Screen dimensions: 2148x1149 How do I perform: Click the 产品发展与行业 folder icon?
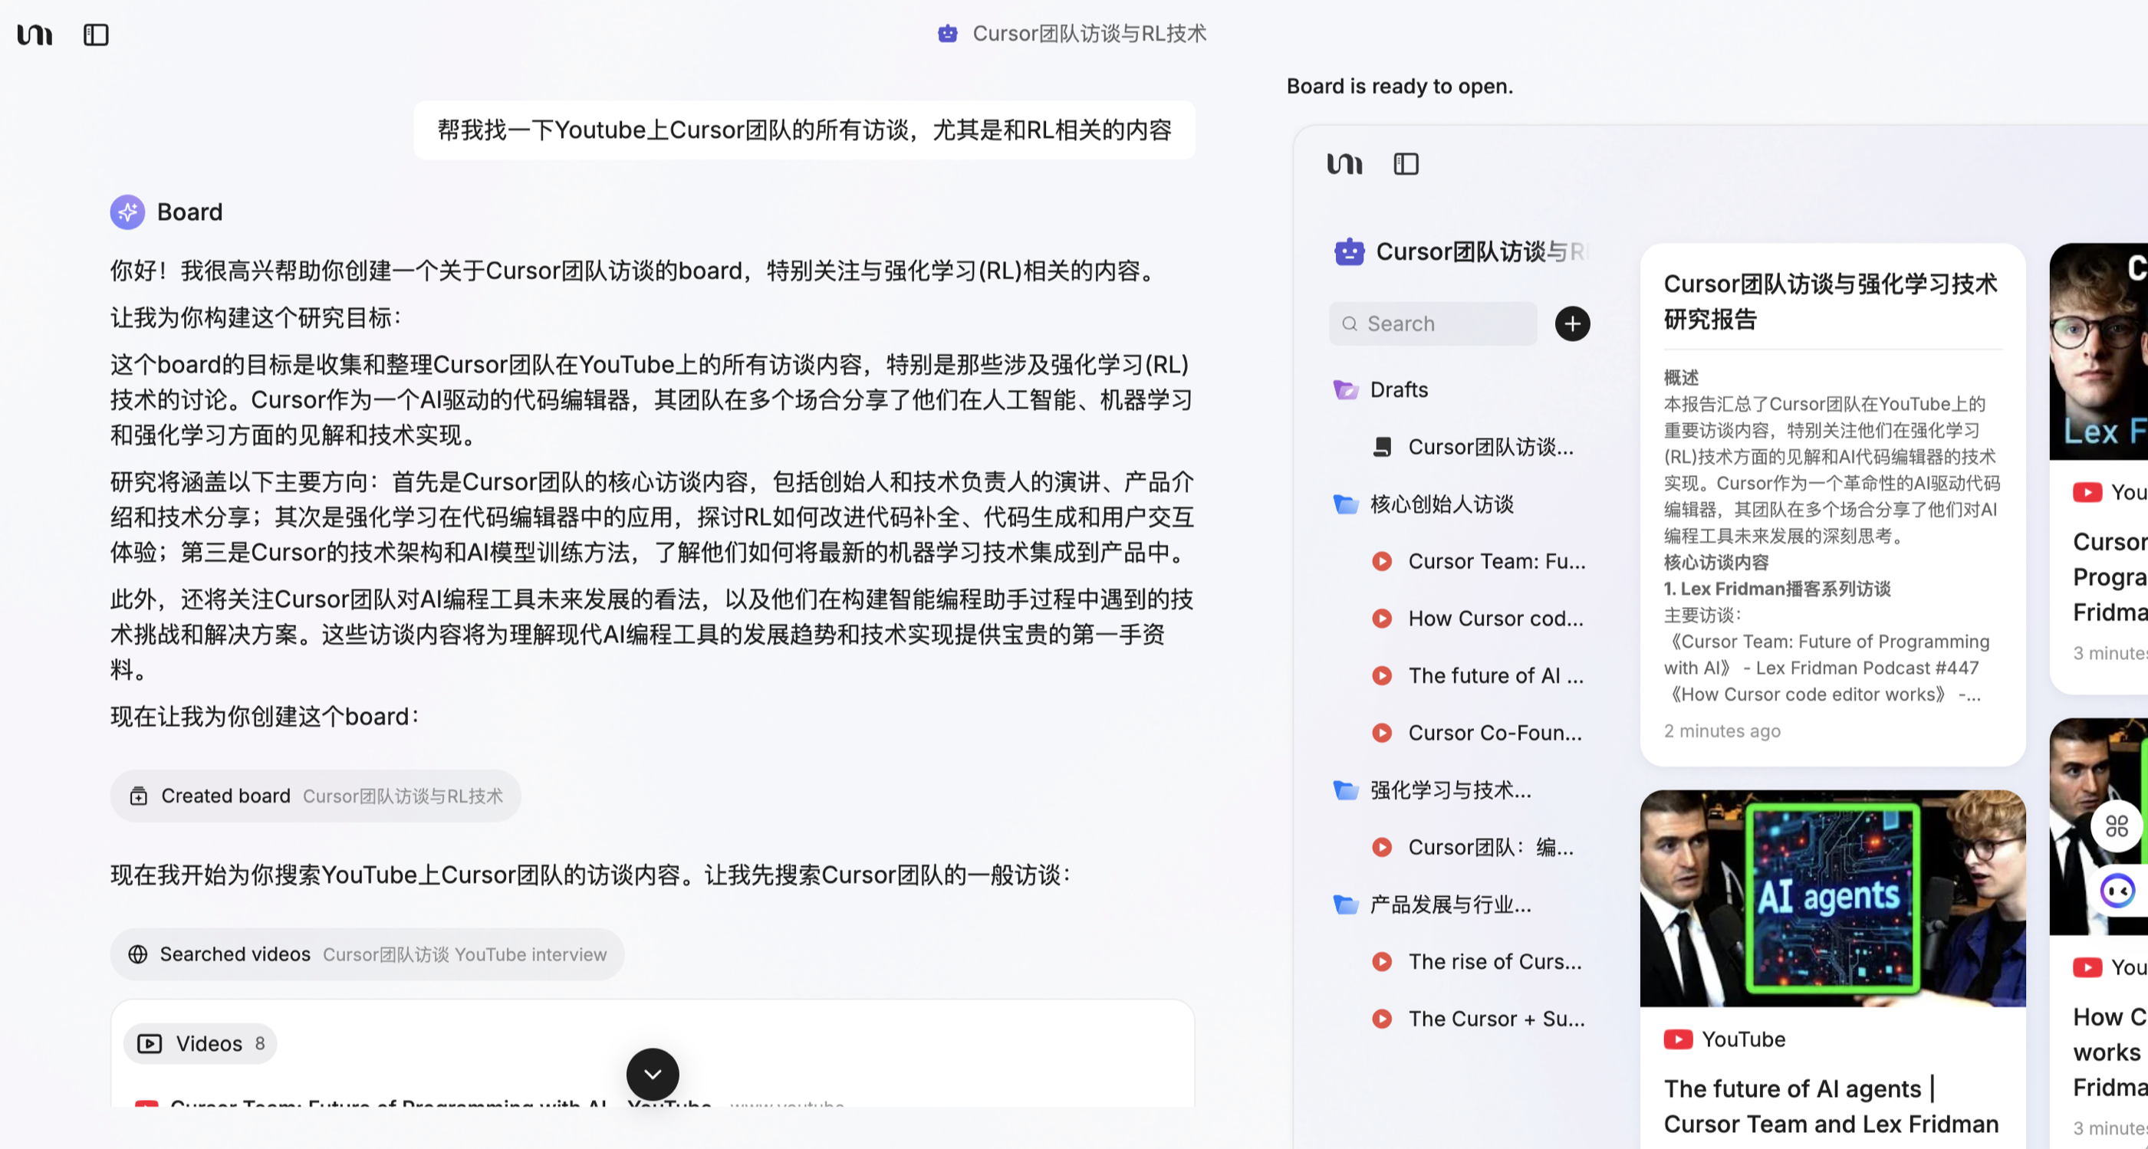(x=1345, y=904)
